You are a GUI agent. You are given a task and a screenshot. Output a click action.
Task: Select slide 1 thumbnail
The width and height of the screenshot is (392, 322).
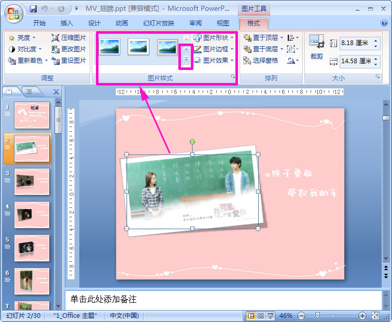pos(32,115)
